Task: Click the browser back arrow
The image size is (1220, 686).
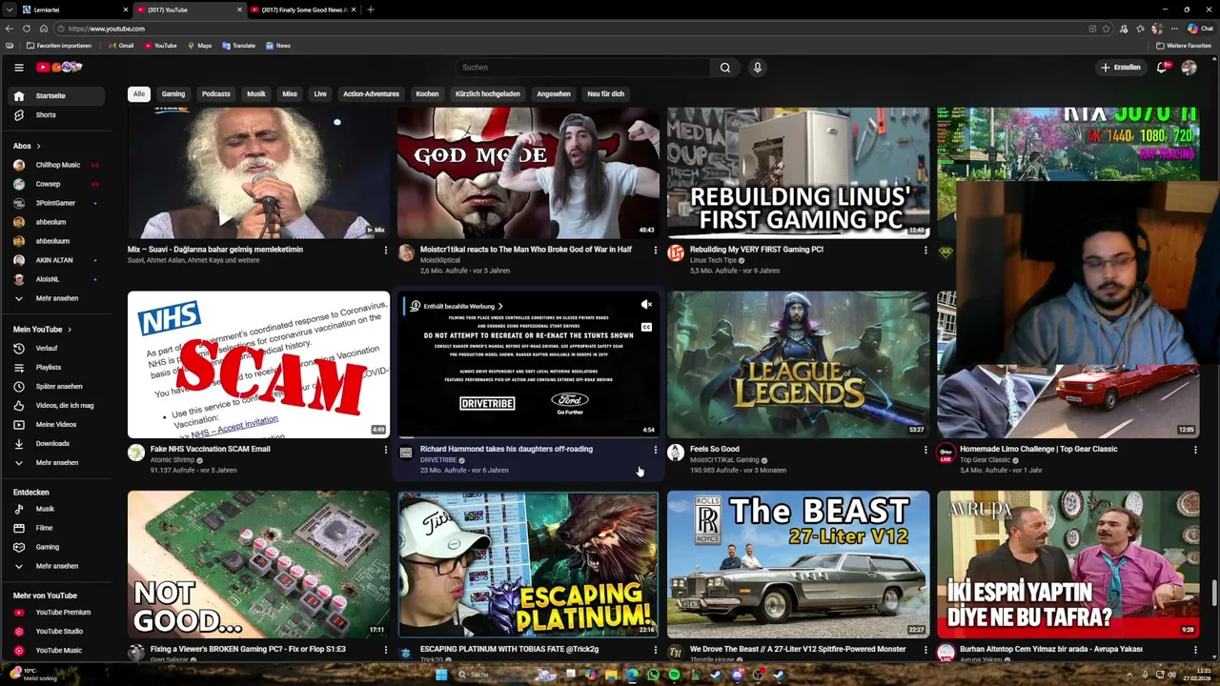Action: point(10,29)
